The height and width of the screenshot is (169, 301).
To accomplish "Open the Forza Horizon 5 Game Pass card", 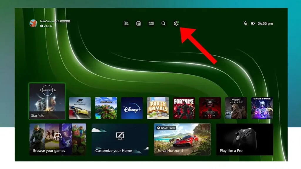I will click(x=182, y=139).
